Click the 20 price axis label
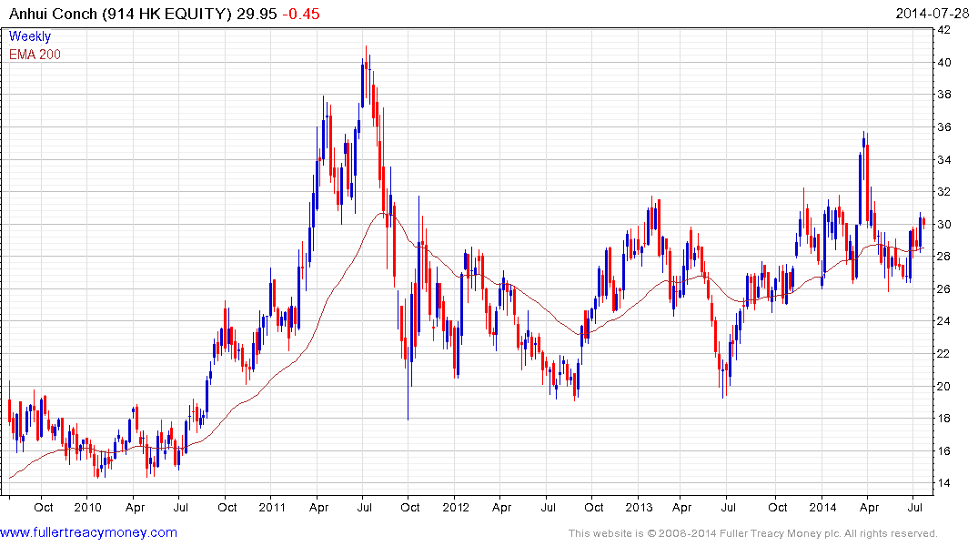This screenshot has height=546, width=978. click(944, 386)
